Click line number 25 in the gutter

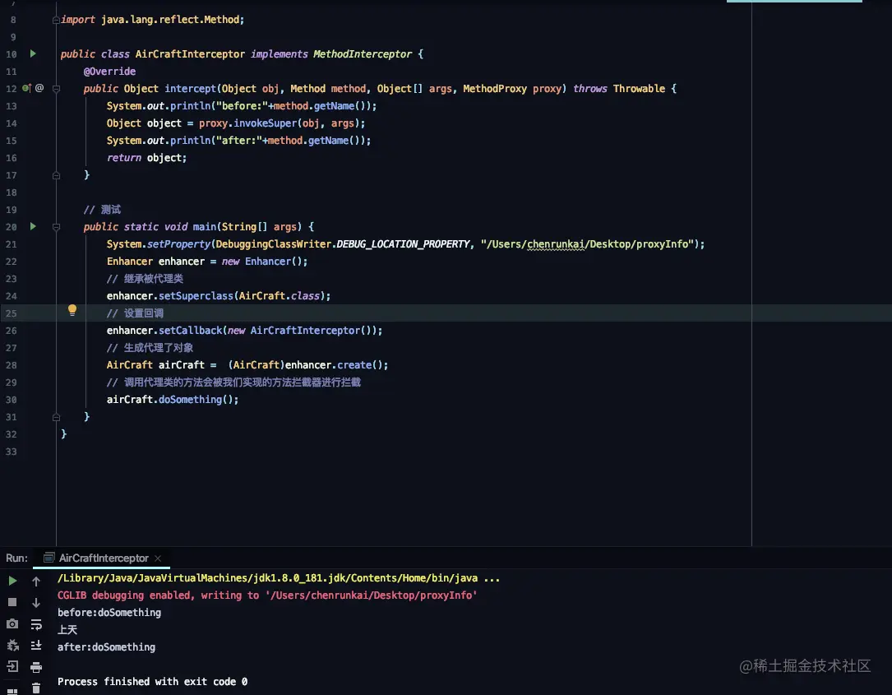12,313
